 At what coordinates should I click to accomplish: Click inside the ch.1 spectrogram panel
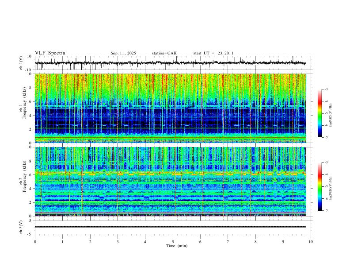pos(171,108)
